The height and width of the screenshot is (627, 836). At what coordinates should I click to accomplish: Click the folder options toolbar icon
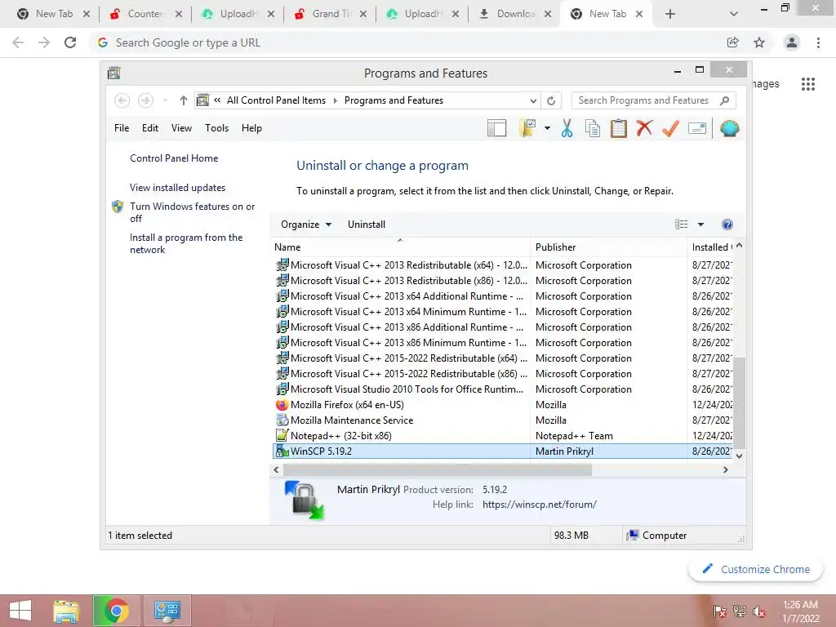[527, 128]
